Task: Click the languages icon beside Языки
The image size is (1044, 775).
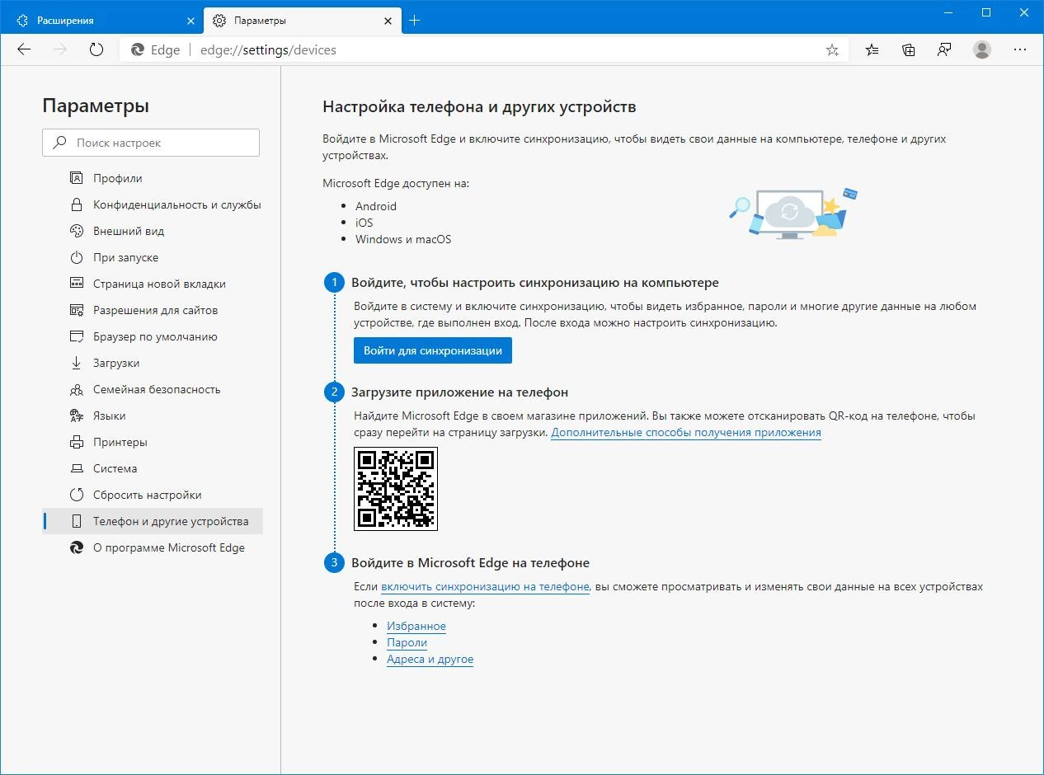Action: pyautogui.click(x=77, y=416)
